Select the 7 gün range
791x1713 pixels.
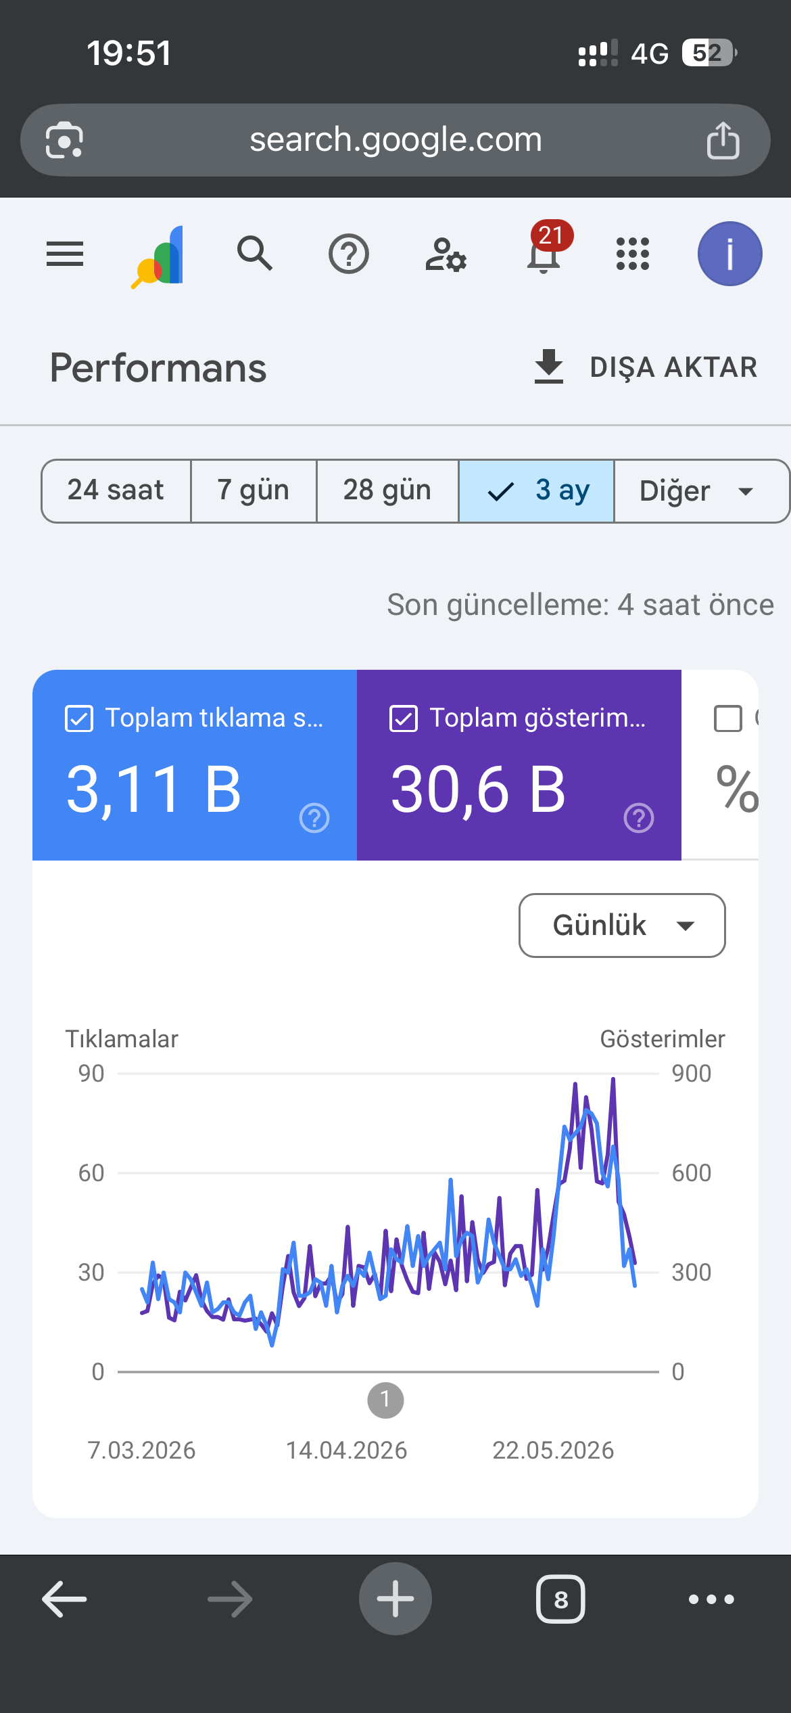(x=254, y=491)
